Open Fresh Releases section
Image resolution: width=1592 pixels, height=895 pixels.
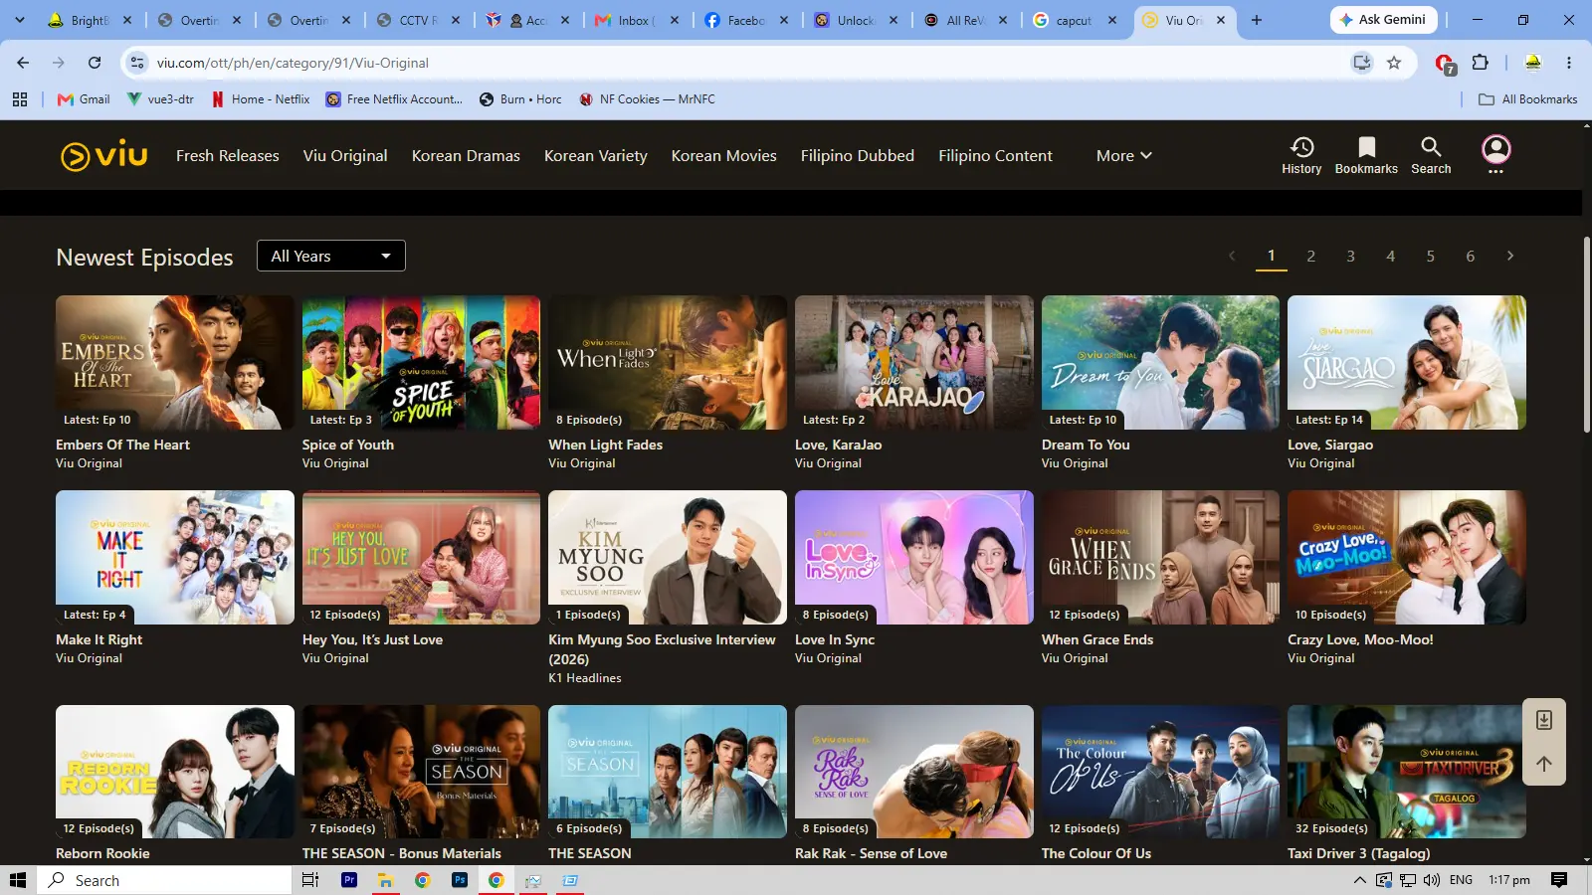[x=228, y=156]
